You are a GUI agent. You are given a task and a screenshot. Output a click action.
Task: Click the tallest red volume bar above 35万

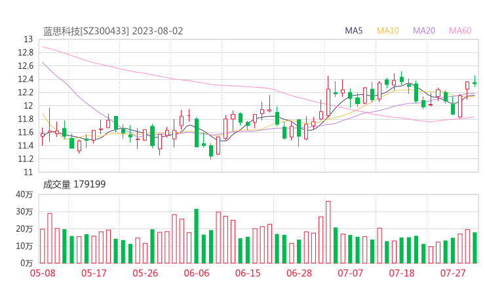[328, 232]
